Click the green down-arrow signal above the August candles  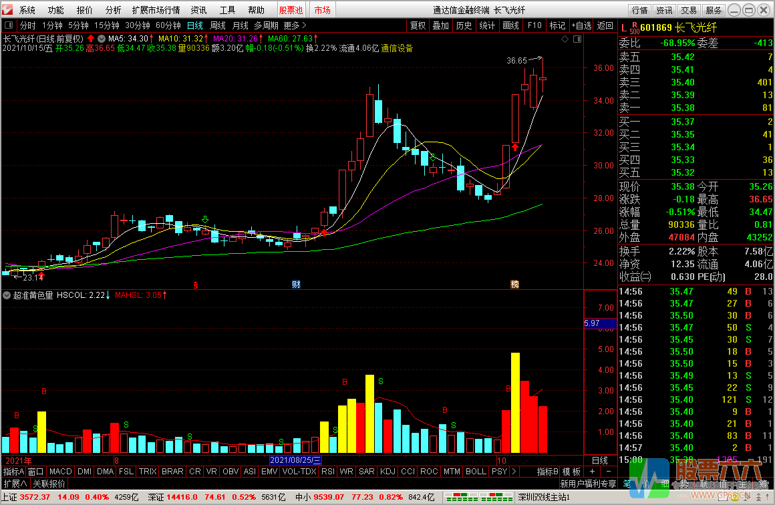[205, 219]
